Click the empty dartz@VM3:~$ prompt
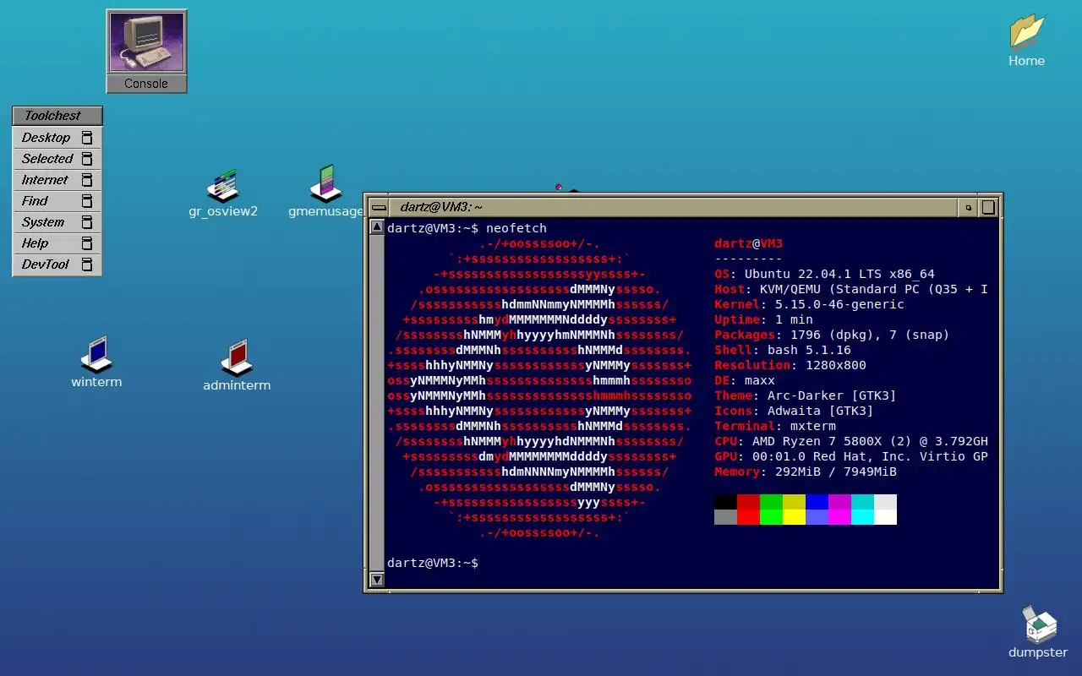 point(433,563)
